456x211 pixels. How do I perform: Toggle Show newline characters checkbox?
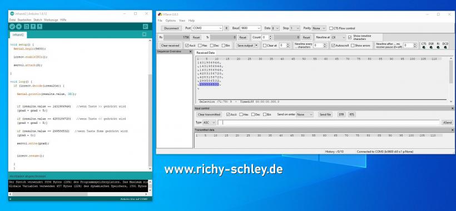[350, 37]
